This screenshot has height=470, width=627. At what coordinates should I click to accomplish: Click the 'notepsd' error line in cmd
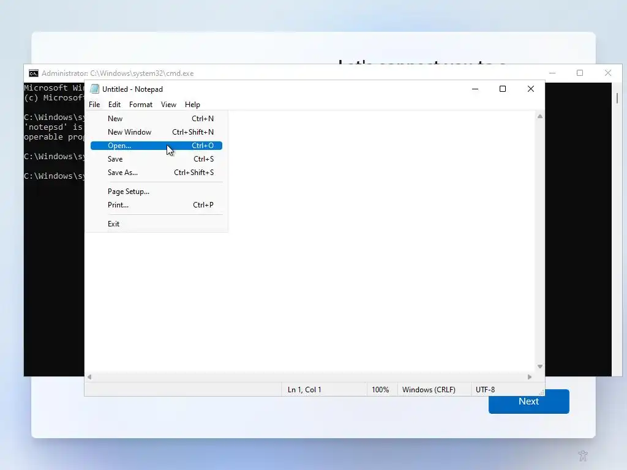[54, 127]
